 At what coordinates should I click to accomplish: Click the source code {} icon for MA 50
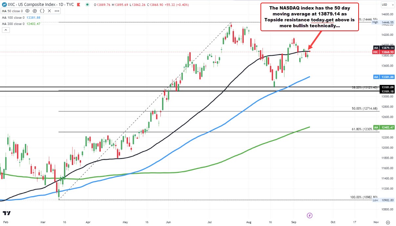click(x=42, y=11)
